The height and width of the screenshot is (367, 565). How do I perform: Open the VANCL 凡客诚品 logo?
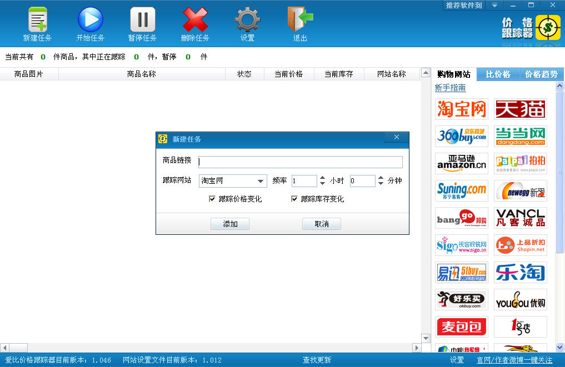point(521,218)
